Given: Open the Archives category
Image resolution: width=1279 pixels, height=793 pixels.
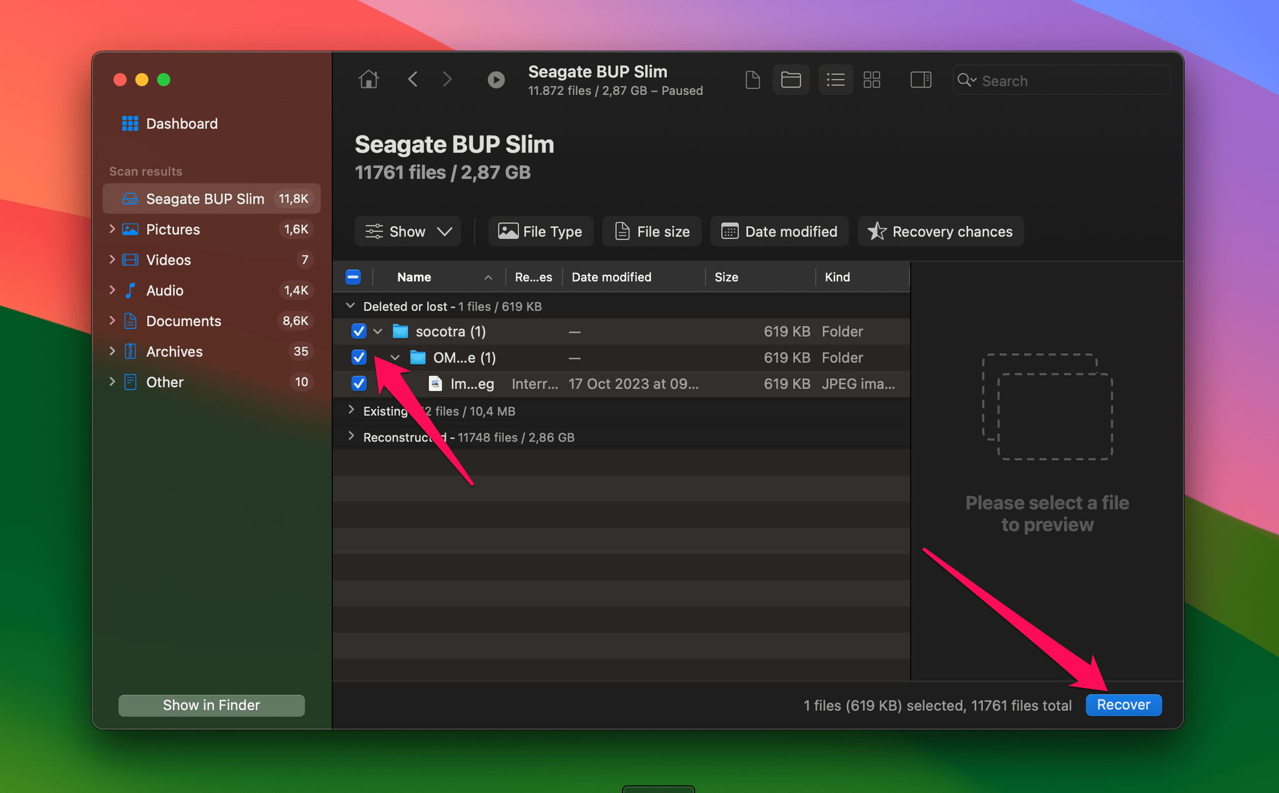Looking at the screenshot, I should [x=174, y=352].
